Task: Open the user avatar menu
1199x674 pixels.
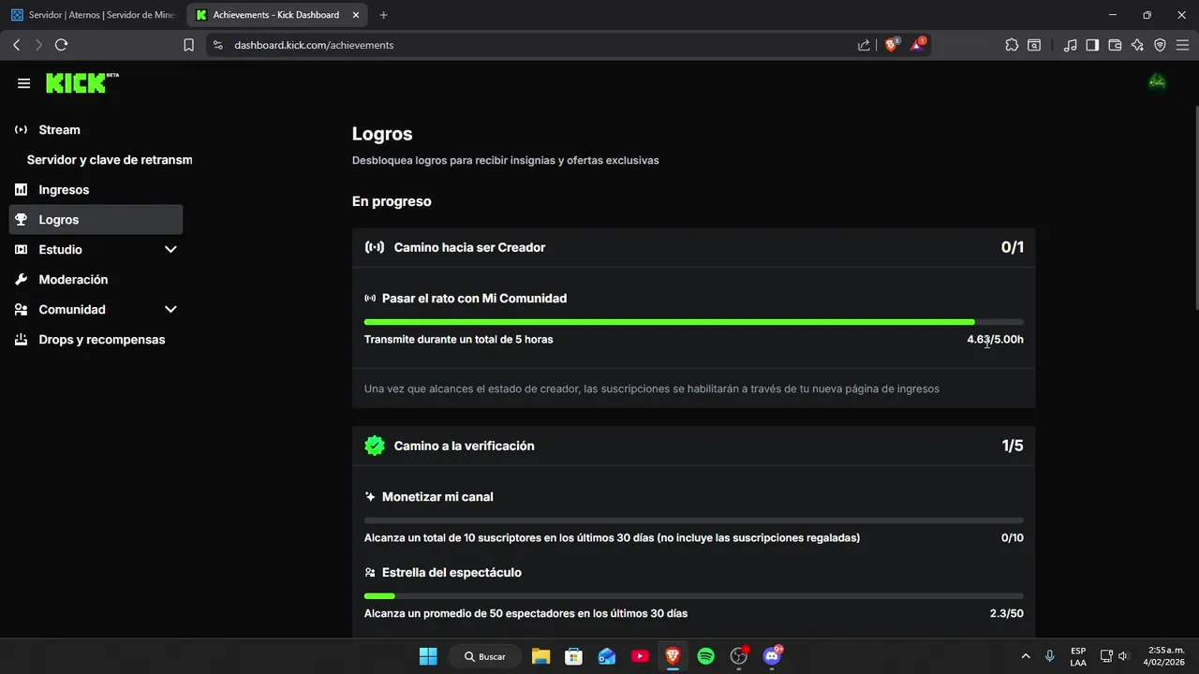Action: [1157, 82]
